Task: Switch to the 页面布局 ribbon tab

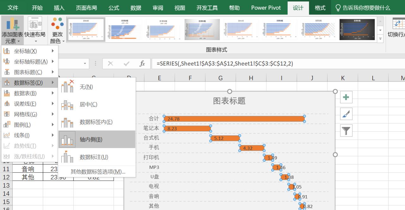Action: tap(86, 8)
